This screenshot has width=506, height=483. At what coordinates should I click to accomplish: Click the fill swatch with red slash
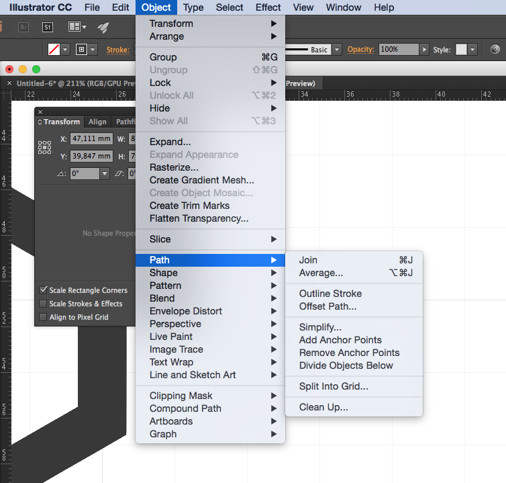[54, 50]
